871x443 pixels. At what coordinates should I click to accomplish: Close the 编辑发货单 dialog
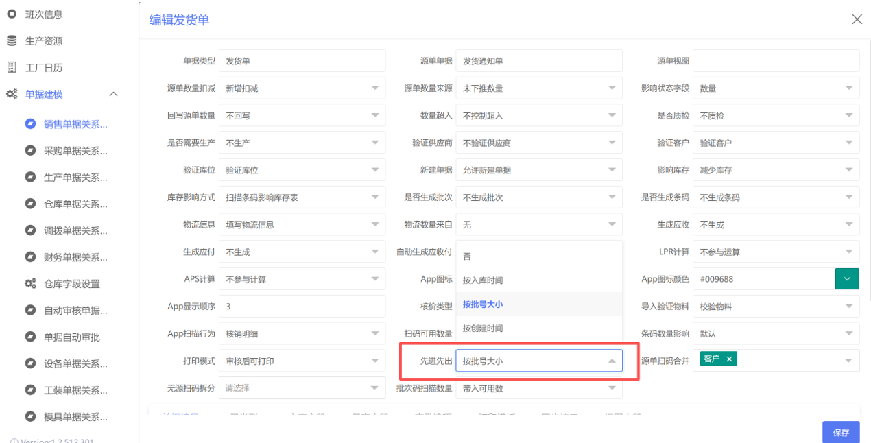click(x=857, y=19)
